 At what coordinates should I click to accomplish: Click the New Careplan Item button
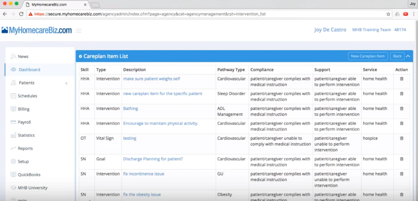point(367,56)
